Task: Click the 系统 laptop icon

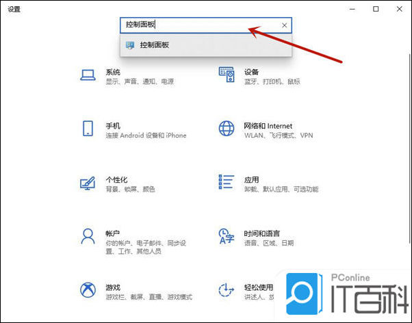Action: click(x=88, y=75)
